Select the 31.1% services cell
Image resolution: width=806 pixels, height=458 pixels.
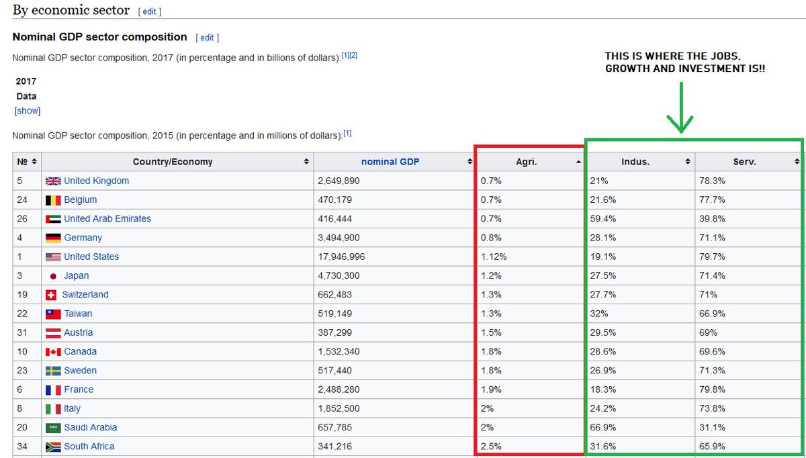[748, 428]
